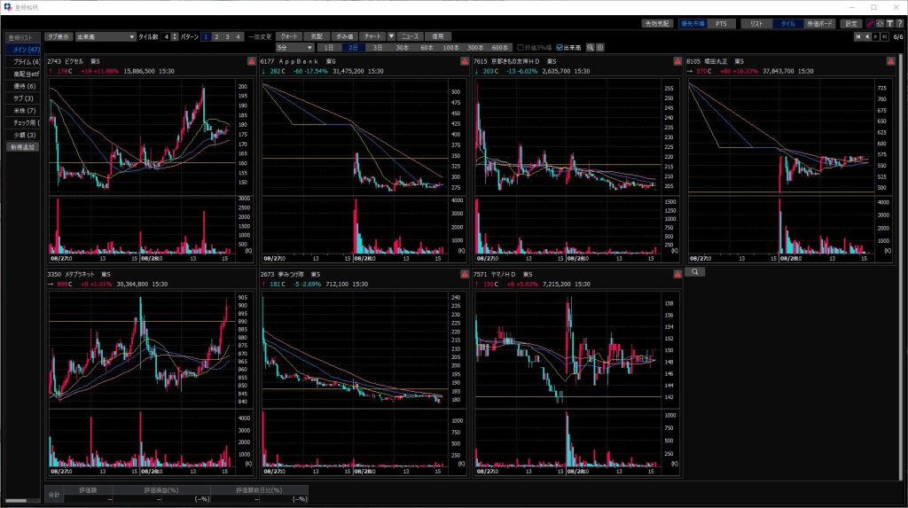908x508 pixels.
Task: Click the search magnifier button in the empty tile
Action: coord(696,272)
